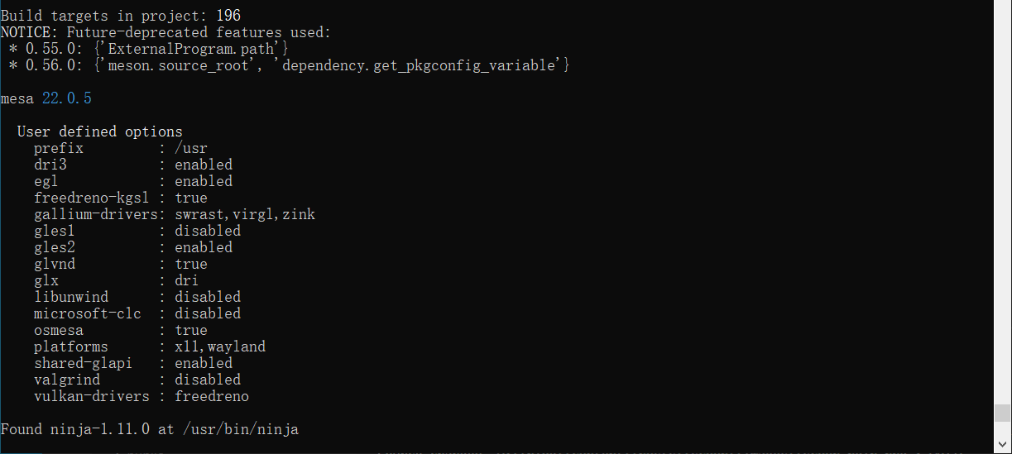Click the 'ExternalProgram.path' deprecated feature text
The height and width of the screenshot is (454, 1012).
coord(190,49)
